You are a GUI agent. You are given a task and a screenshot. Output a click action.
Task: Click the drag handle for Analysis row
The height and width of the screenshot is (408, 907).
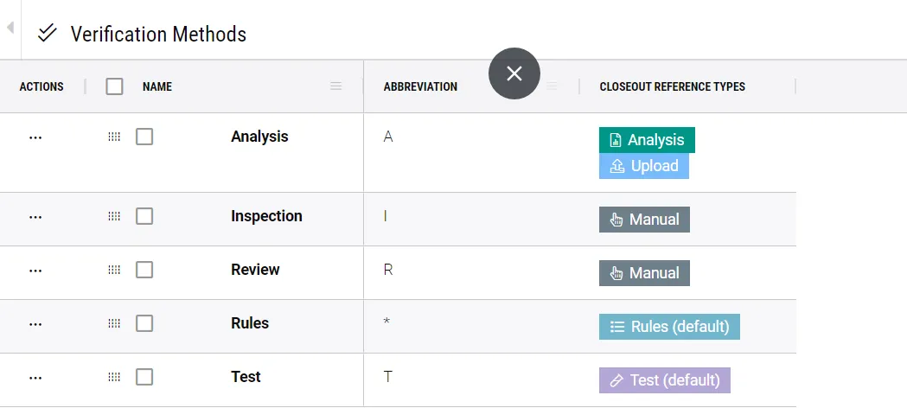pos(114,137)
